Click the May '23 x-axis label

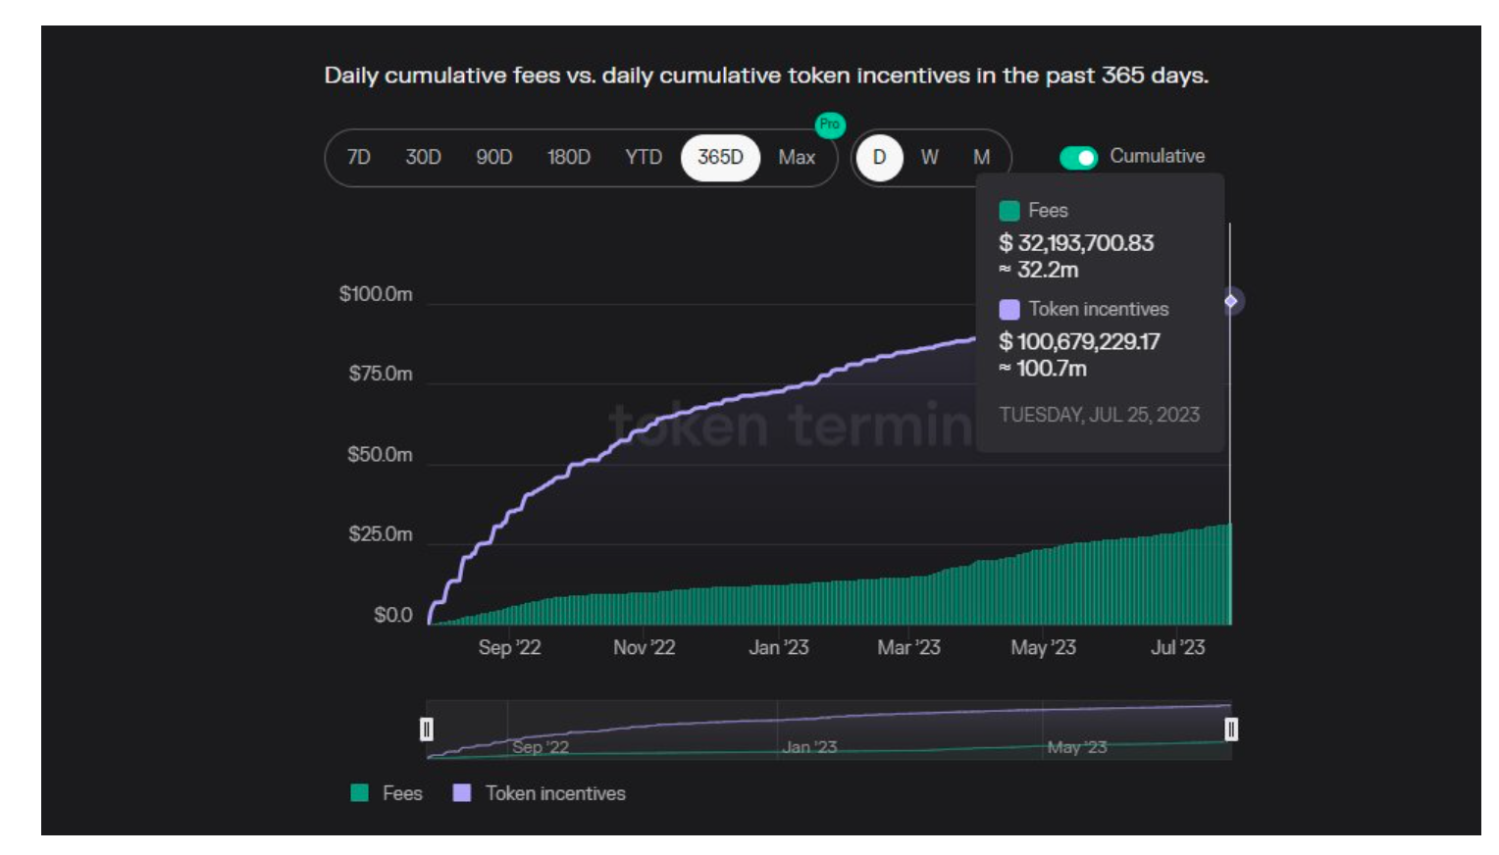point(1044,647)
